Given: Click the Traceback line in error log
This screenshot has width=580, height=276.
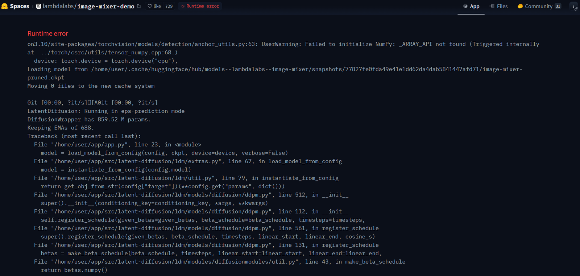Looking at the screenshot, I should coord(84,136).
